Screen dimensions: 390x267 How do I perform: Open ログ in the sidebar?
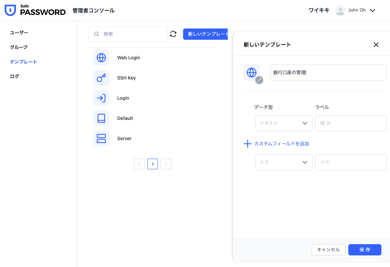click(15, 76)
